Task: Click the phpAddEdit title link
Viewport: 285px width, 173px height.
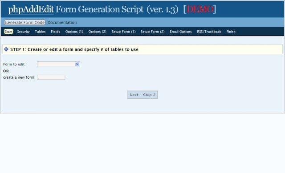Action: (31, 9)
